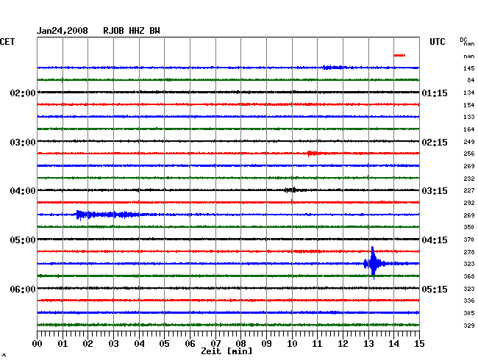Click the DC value 227
478x363 pixels.
tap(469, 190)
